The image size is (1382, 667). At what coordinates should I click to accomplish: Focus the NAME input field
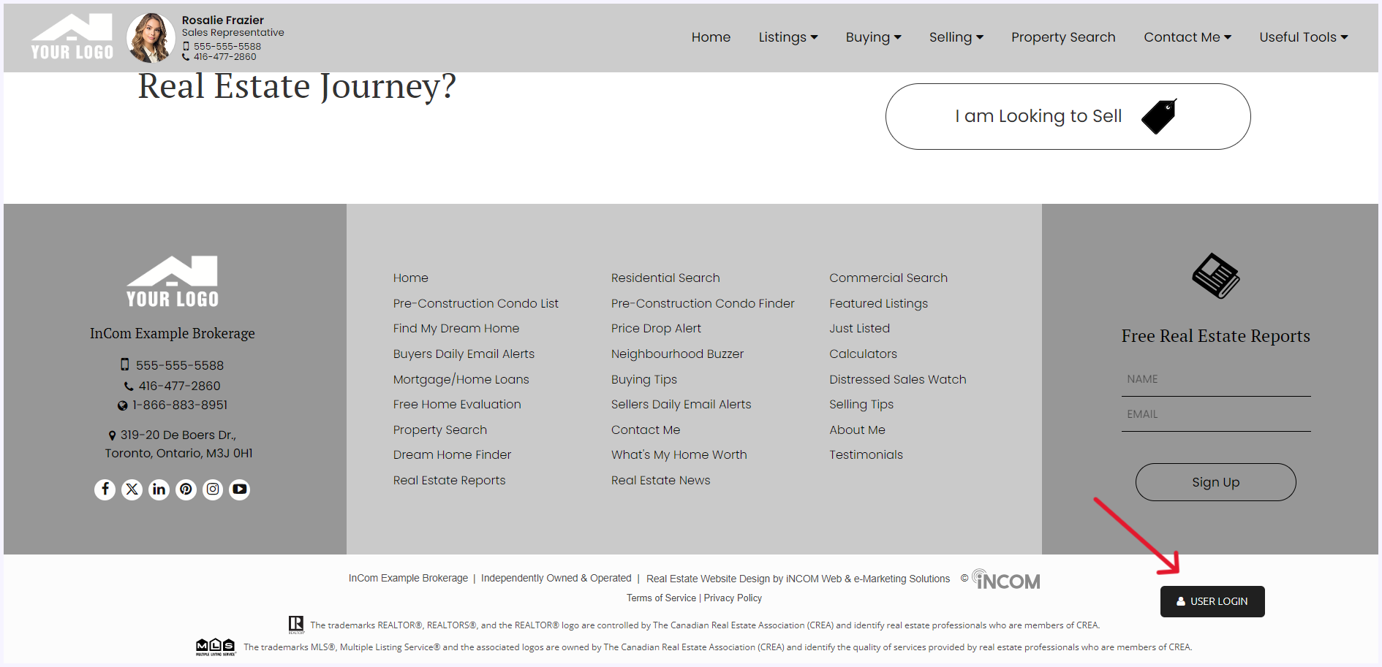(x=1215, y=379)
